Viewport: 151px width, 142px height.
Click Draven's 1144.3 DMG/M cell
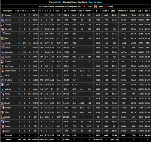(124, 15)
